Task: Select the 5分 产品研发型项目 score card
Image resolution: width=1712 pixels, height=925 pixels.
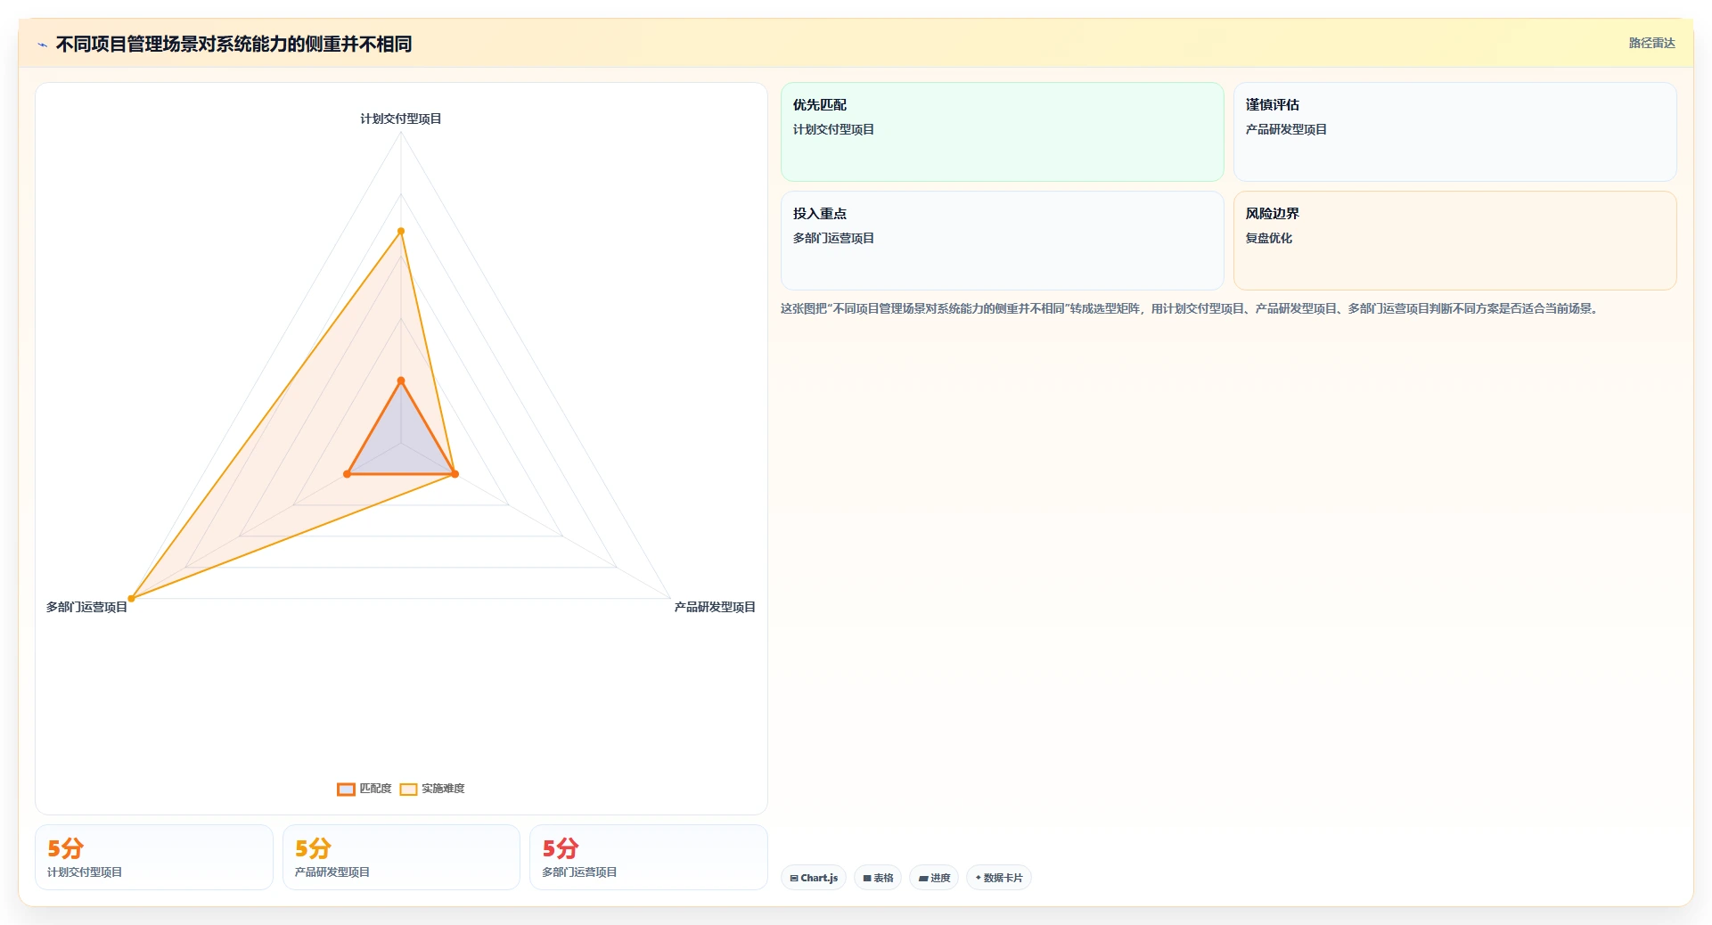Action: click(401, 857)
